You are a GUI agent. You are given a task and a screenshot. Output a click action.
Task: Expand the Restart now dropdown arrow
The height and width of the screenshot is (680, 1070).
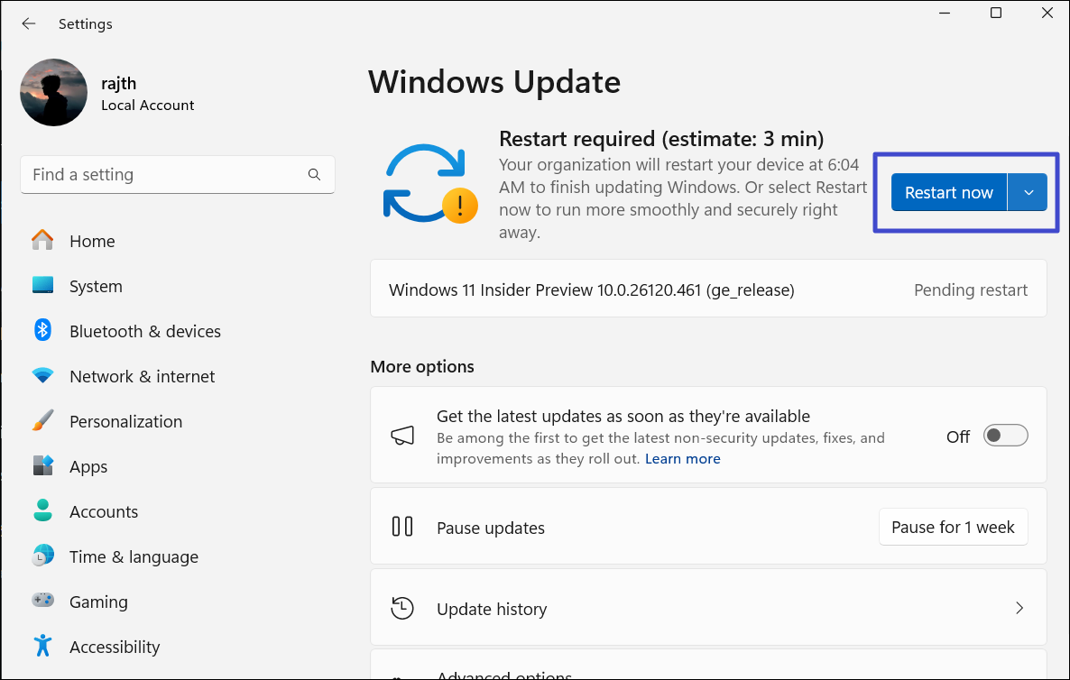point(1028,193)
